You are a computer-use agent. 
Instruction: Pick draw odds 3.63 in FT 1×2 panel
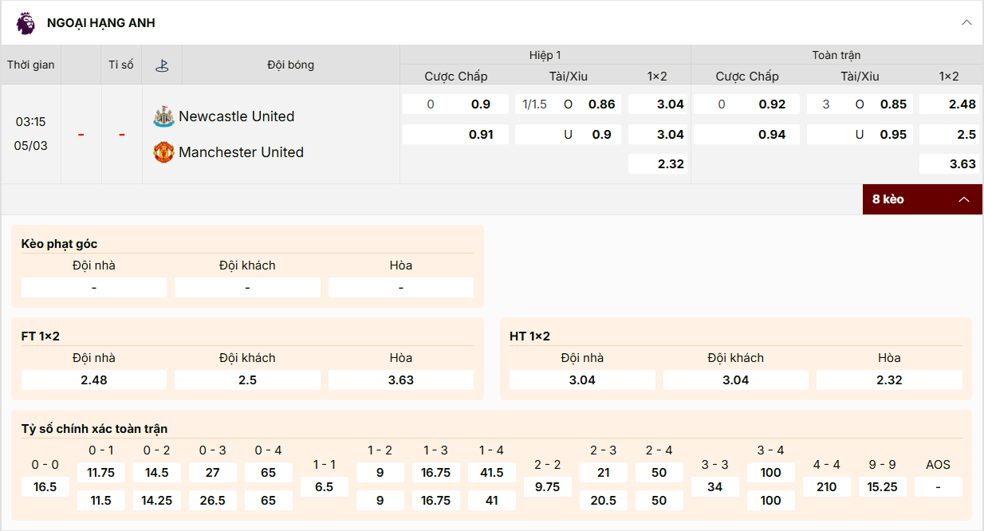click(x=401, y=380)
